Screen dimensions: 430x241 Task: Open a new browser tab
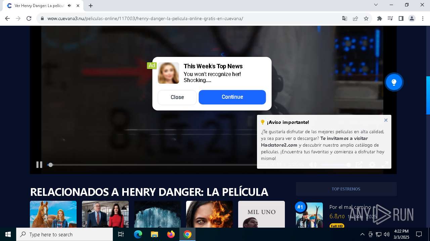[x=91, y=6]
